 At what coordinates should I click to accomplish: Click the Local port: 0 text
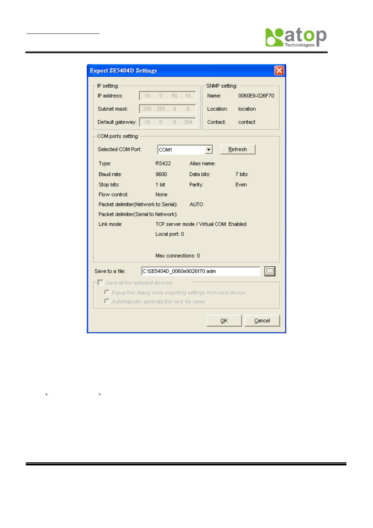(170, 234)
